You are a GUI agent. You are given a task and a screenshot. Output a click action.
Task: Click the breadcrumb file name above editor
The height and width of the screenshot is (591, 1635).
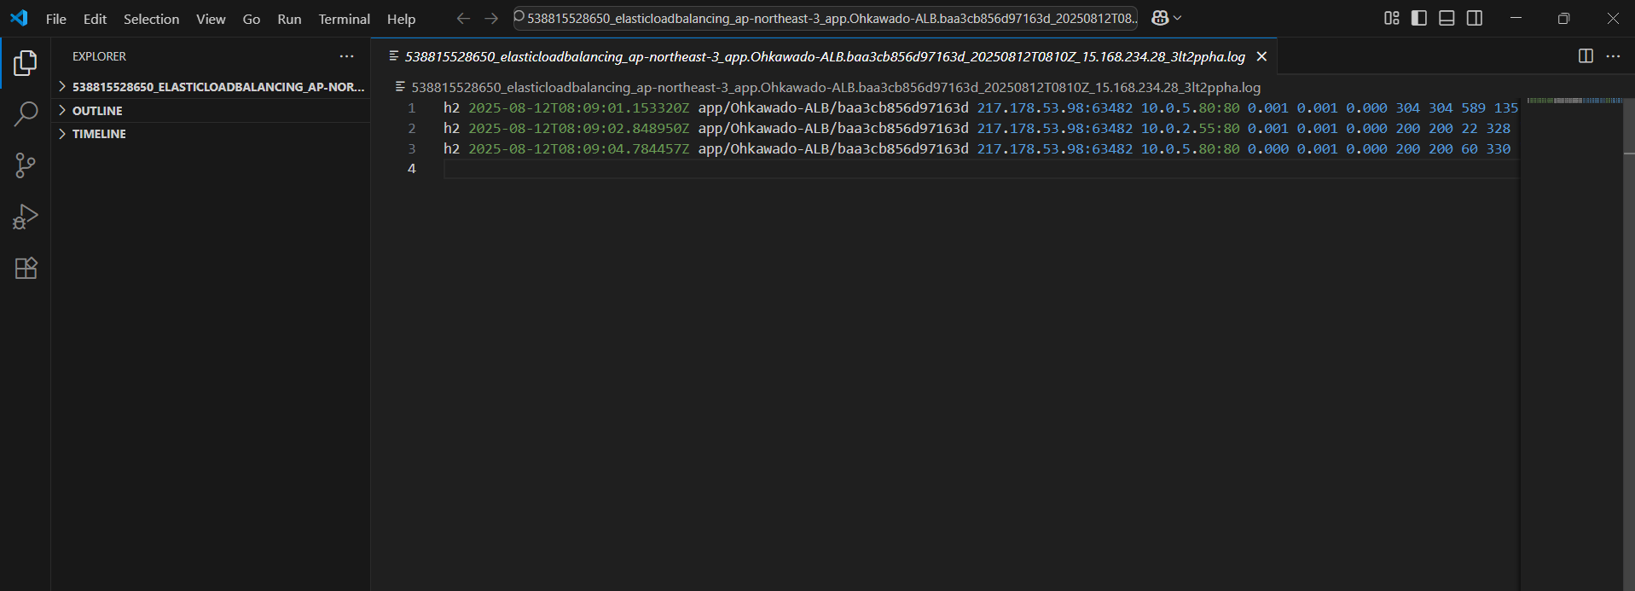(835, 87)
